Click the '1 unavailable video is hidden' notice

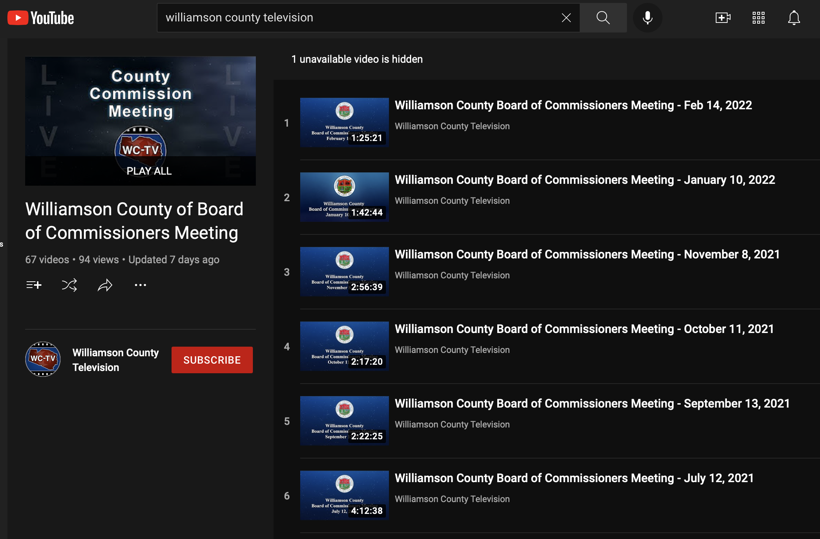[x=357, y=59]
